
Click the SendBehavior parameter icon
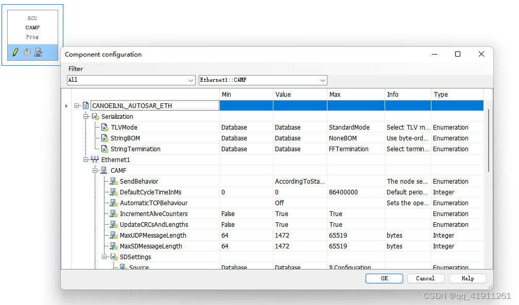[114, 181]
